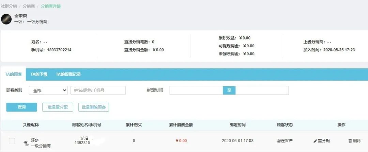Switch to the TA的下级 tab

click(39, 74)
